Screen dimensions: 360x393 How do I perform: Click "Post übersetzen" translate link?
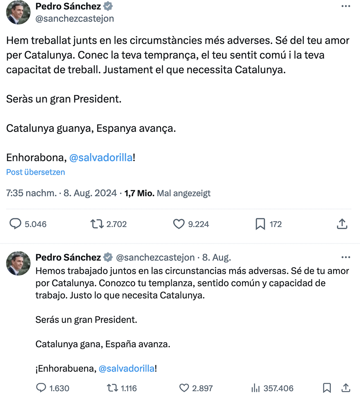(36, 172)
